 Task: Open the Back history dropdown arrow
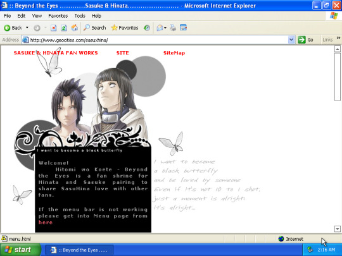(x=27, y=28)
